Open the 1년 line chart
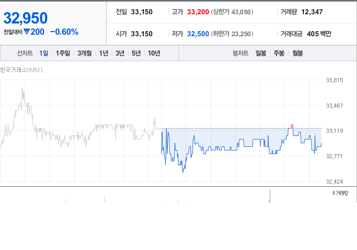 (104, 53)
